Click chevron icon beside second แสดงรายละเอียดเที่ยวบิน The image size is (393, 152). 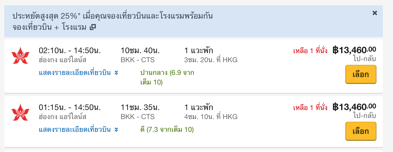(116, 130)
